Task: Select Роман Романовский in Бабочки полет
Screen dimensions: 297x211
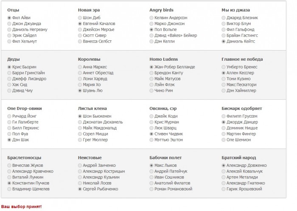Action: (151, 189)
